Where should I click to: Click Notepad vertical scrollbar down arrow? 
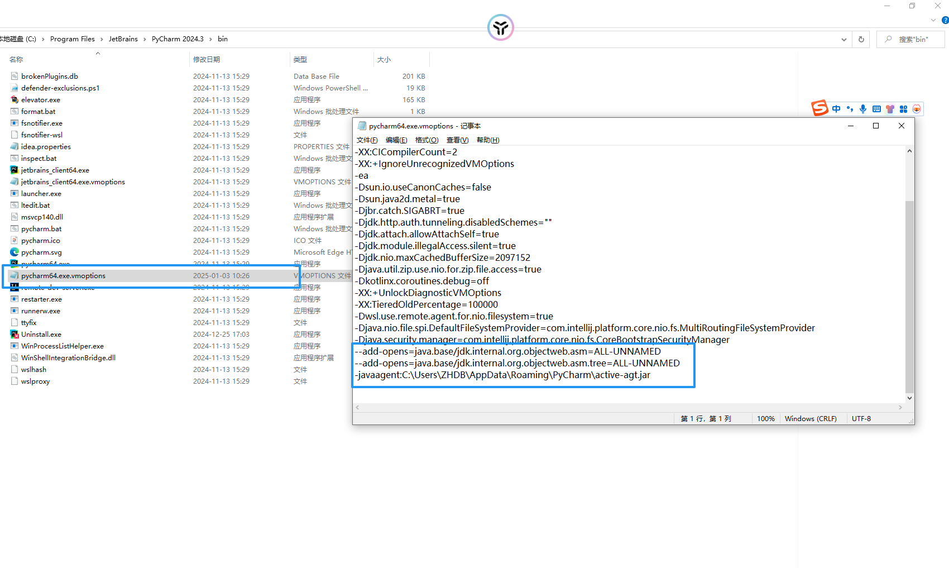point(909,398)
